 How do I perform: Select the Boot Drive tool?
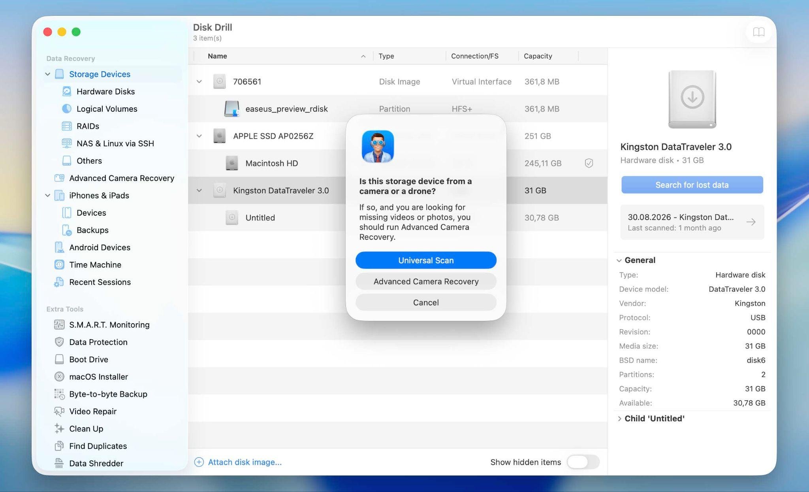(88, 360)
